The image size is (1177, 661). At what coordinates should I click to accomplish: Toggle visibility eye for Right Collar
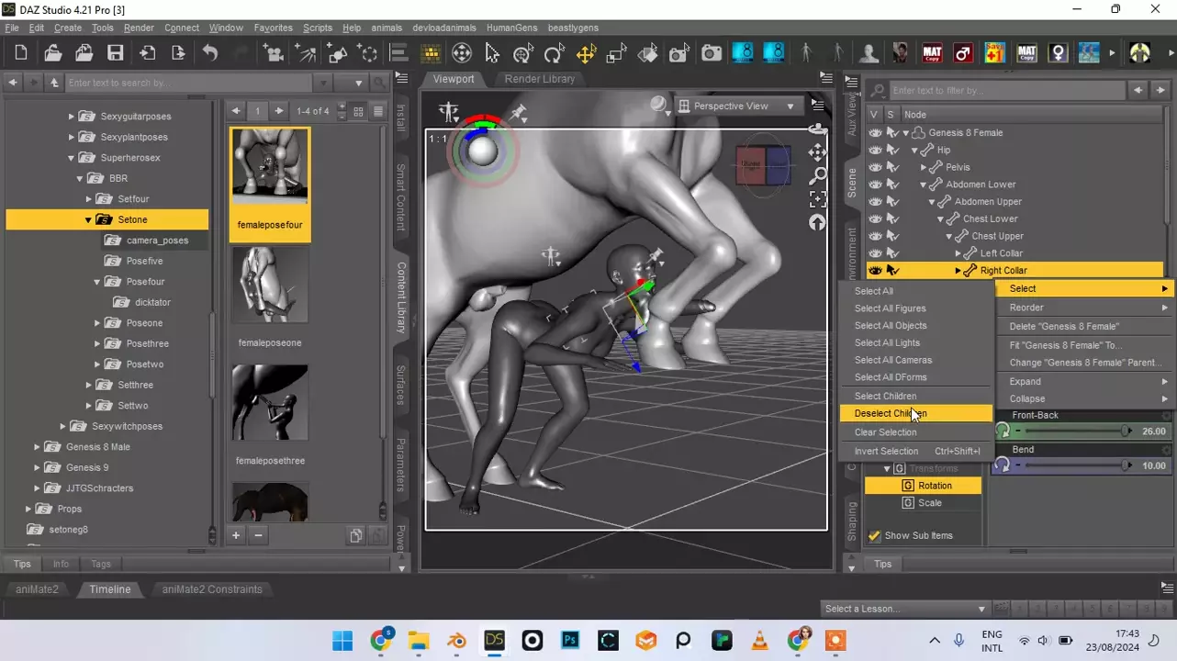pos(875,271)
